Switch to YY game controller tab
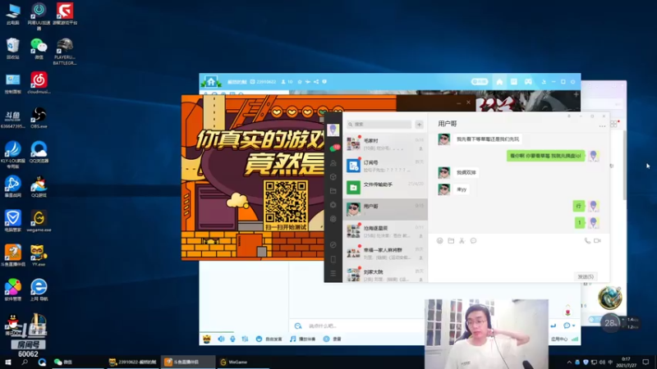 pyautogui.click(x=528, y=82)
